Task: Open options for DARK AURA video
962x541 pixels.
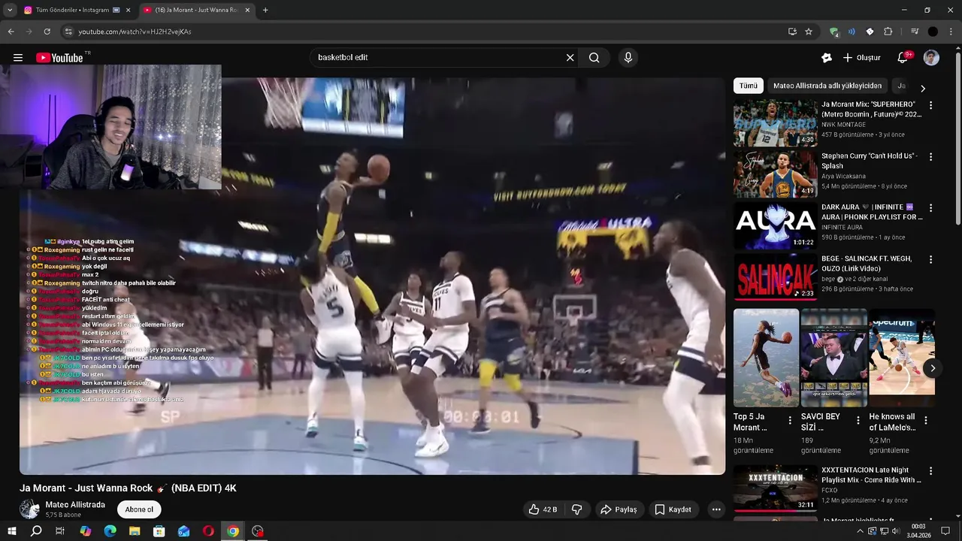Action: coord(930,208)
